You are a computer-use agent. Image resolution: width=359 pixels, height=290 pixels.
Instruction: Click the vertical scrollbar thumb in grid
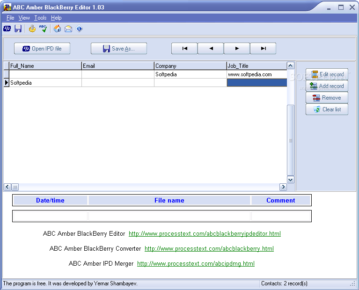click(291, 140)
